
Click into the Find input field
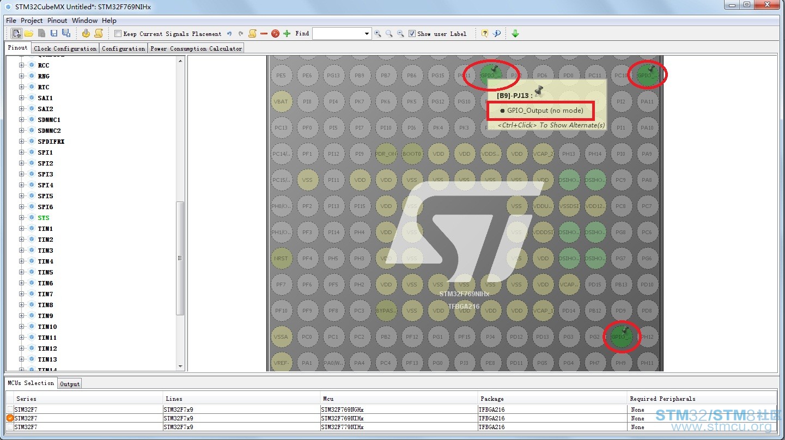tap(338, 34)
